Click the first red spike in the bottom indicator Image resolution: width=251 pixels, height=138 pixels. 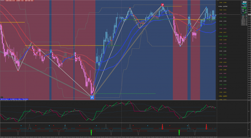pyautogui.click(x=162, y=127)
